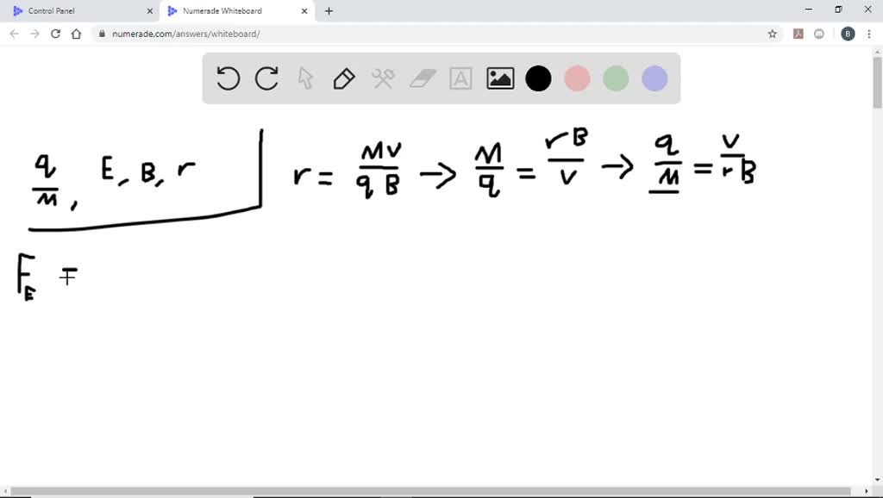This screenshot has height=498, width=883.
Task: Open the Chrome profile account menu
Action: pyautogui.click(x=843, y=33)
